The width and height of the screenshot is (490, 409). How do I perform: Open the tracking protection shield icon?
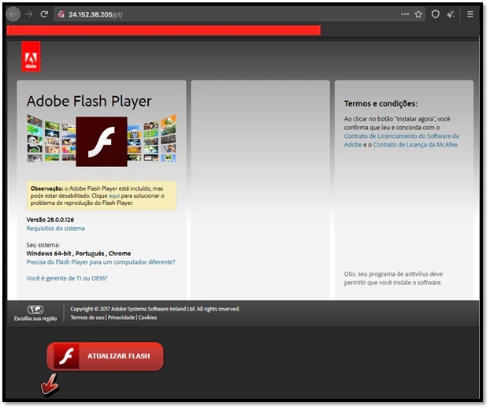[436, 14]
